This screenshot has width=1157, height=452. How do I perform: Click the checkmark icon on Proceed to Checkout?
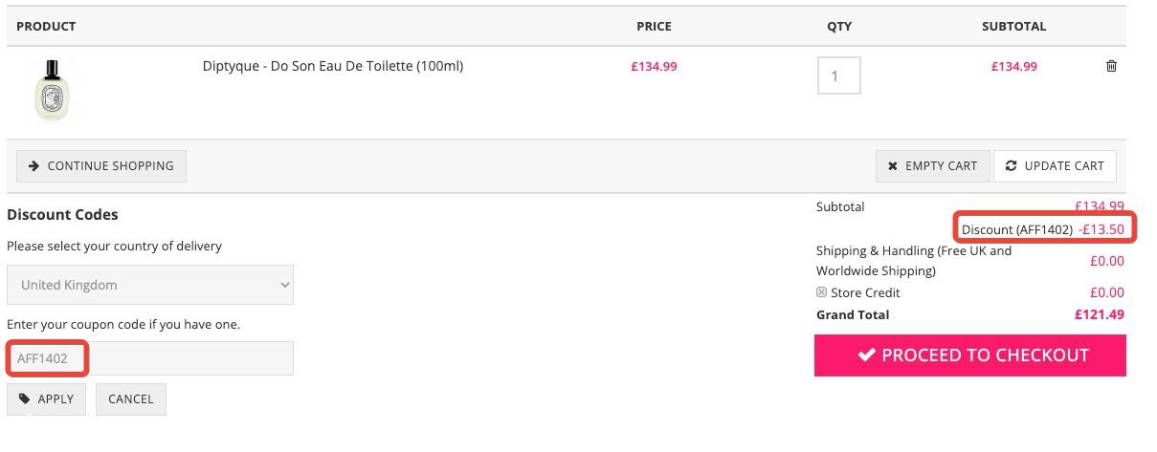[866, 355]
